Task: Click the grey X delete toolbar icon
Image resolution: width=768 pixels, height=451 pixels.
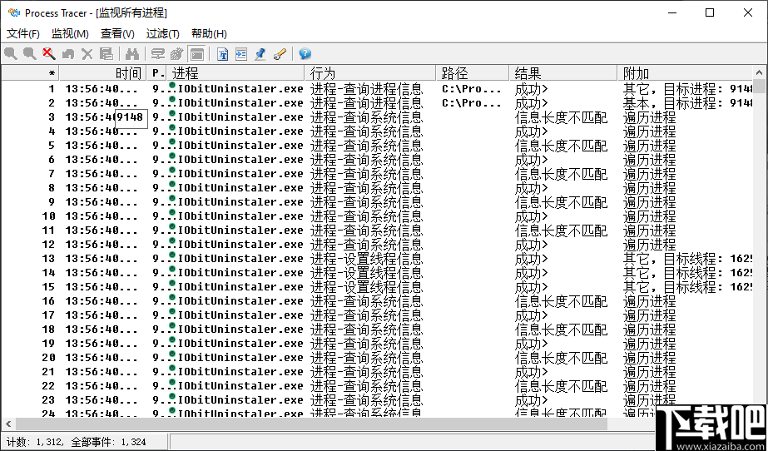Action: click(87, 53)
